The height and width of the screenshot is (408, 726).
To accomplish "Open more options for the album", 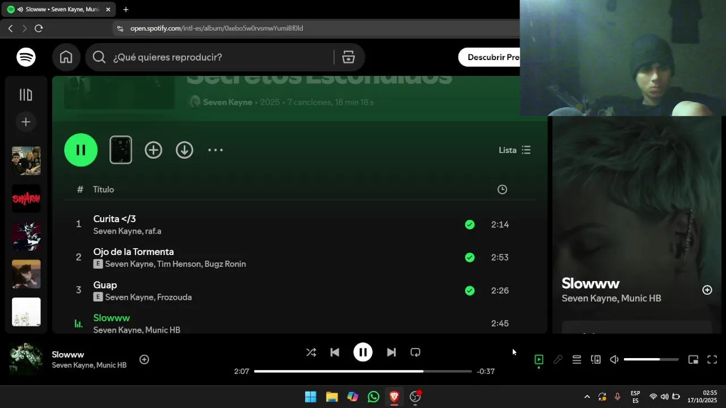I will [x=216, y=150].
